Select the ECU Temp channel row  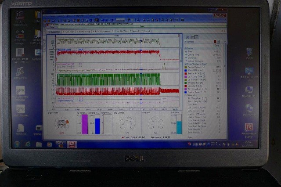click(204, 111)
